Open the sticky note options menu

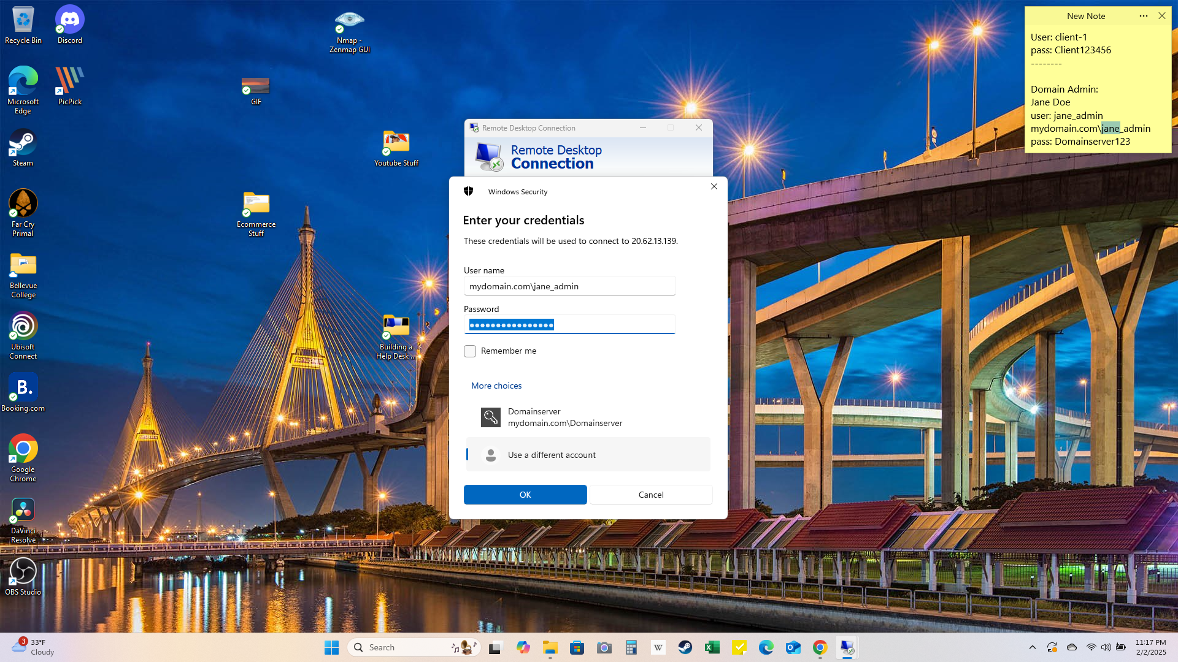click(x=1144, y=16)
